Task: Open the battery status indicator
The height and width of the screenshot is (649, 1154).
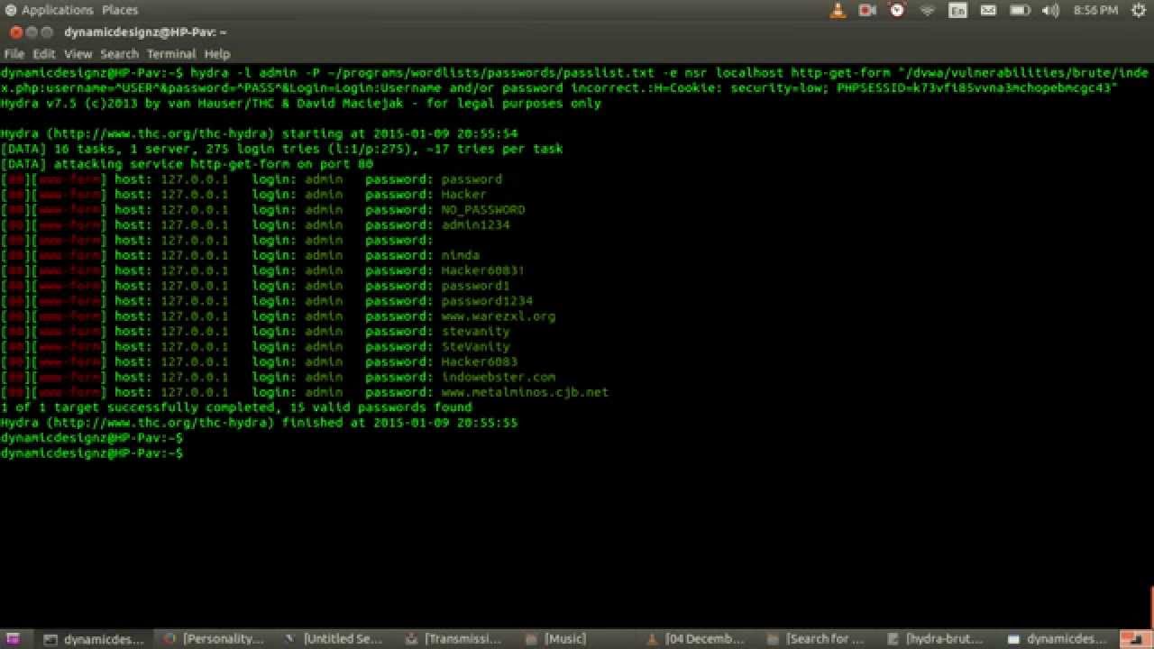Action: [1020, 10]
